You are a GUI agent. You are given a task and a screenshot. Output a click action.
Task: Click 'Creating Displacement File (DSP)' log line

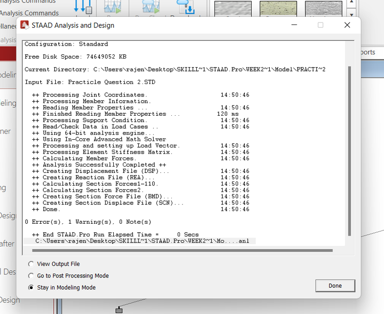click(141, 171)
